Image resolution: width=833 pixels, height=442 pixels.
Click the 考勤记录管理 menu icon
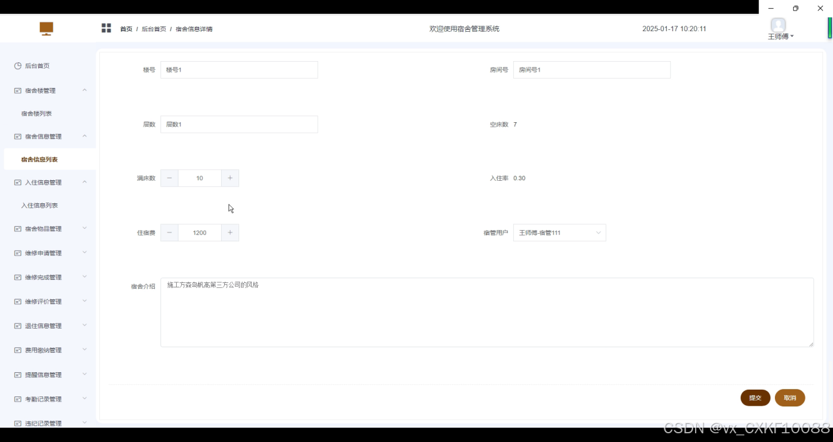coord(18,399)
